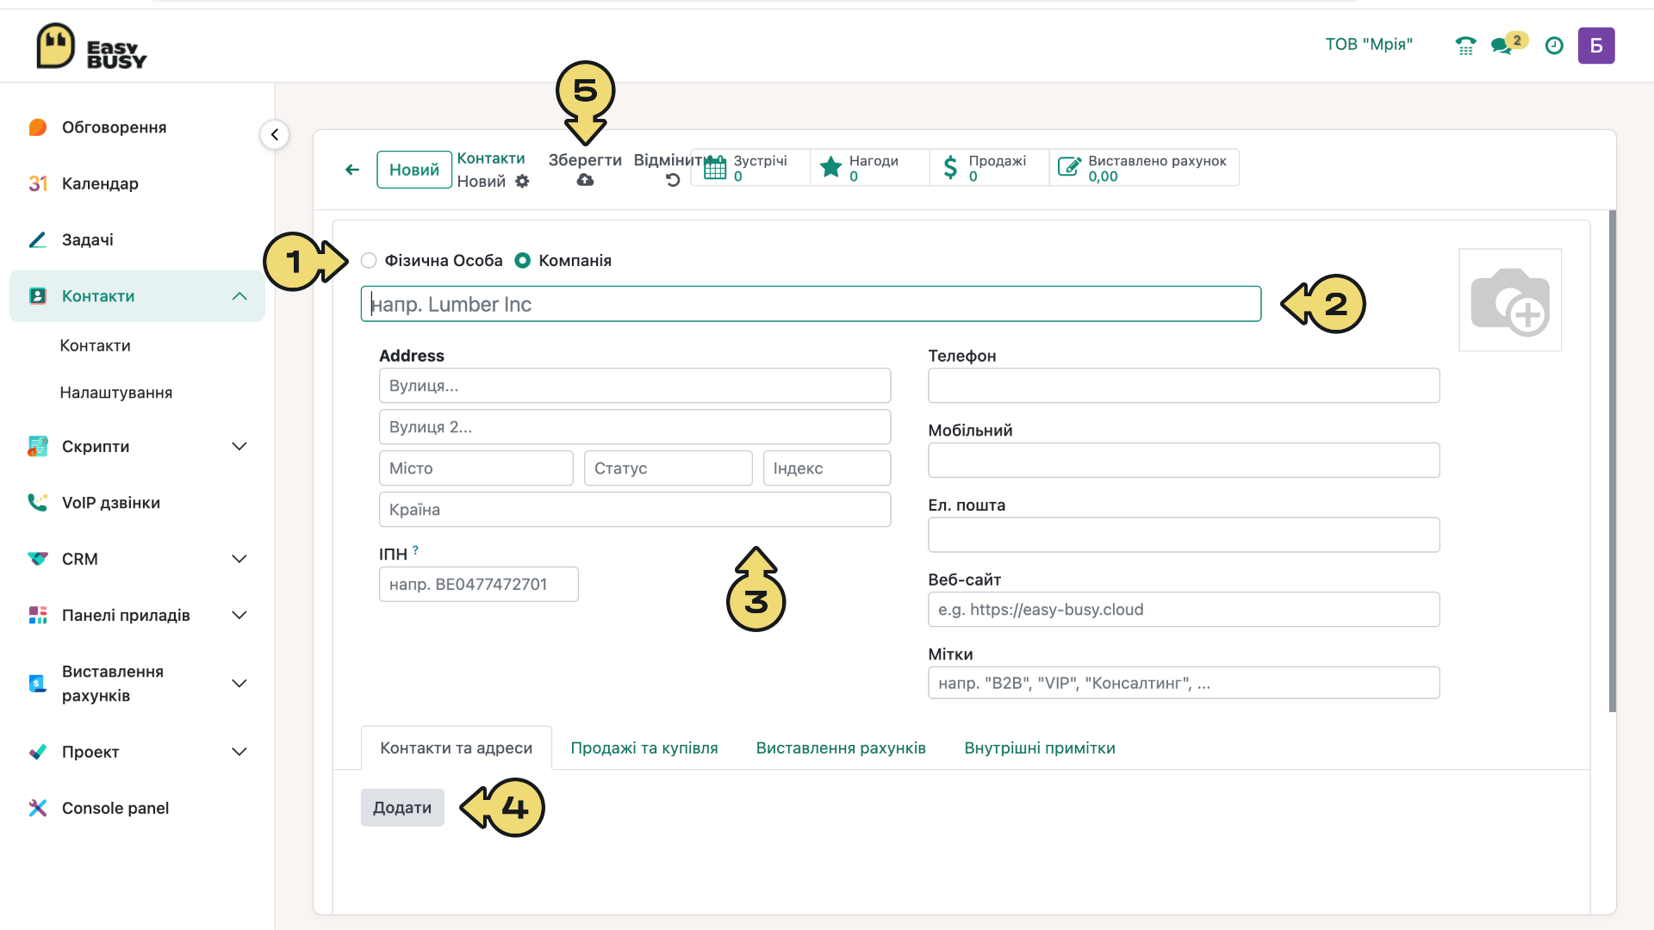Open the VoIP phone icon in header
The width and height of the screenshot is (1654, 930).
click(1465, 46)
